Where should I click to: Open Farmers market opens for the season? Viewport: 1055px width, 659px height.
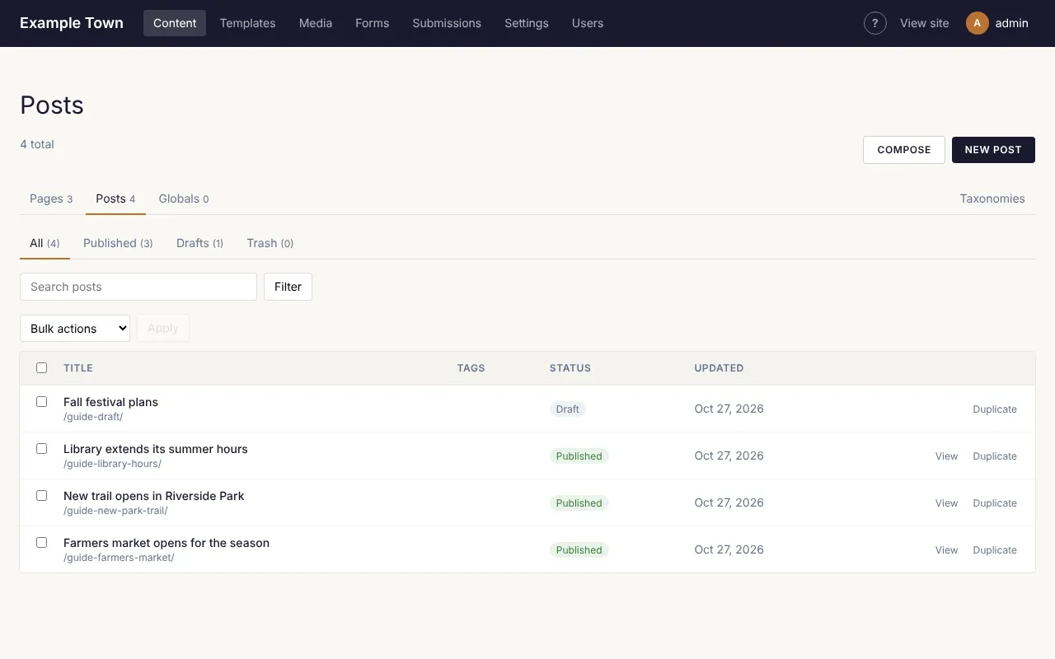click(166, 543)
